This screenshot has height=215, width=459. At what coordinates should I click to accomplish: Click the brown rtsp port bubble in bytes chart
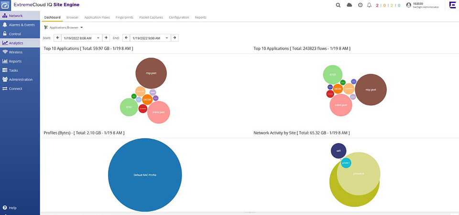151,72
